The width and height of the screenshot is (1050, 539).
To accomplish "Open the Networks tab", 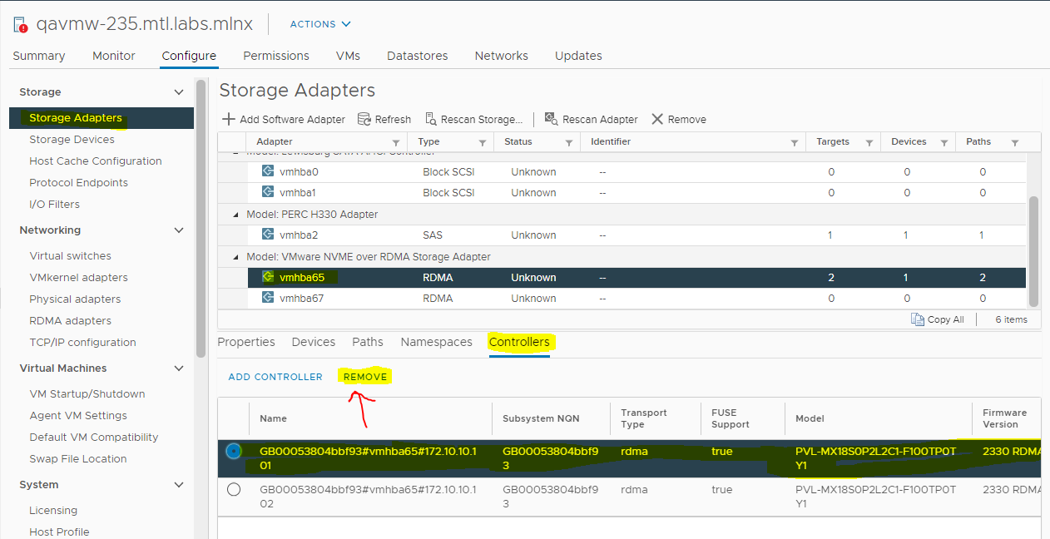I will point(502,56).
